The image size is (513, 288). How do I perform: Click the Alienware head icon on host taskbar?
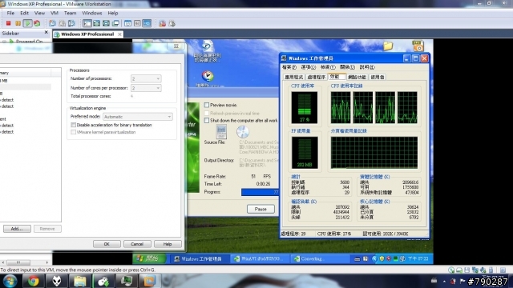click(x=57, y=281)
